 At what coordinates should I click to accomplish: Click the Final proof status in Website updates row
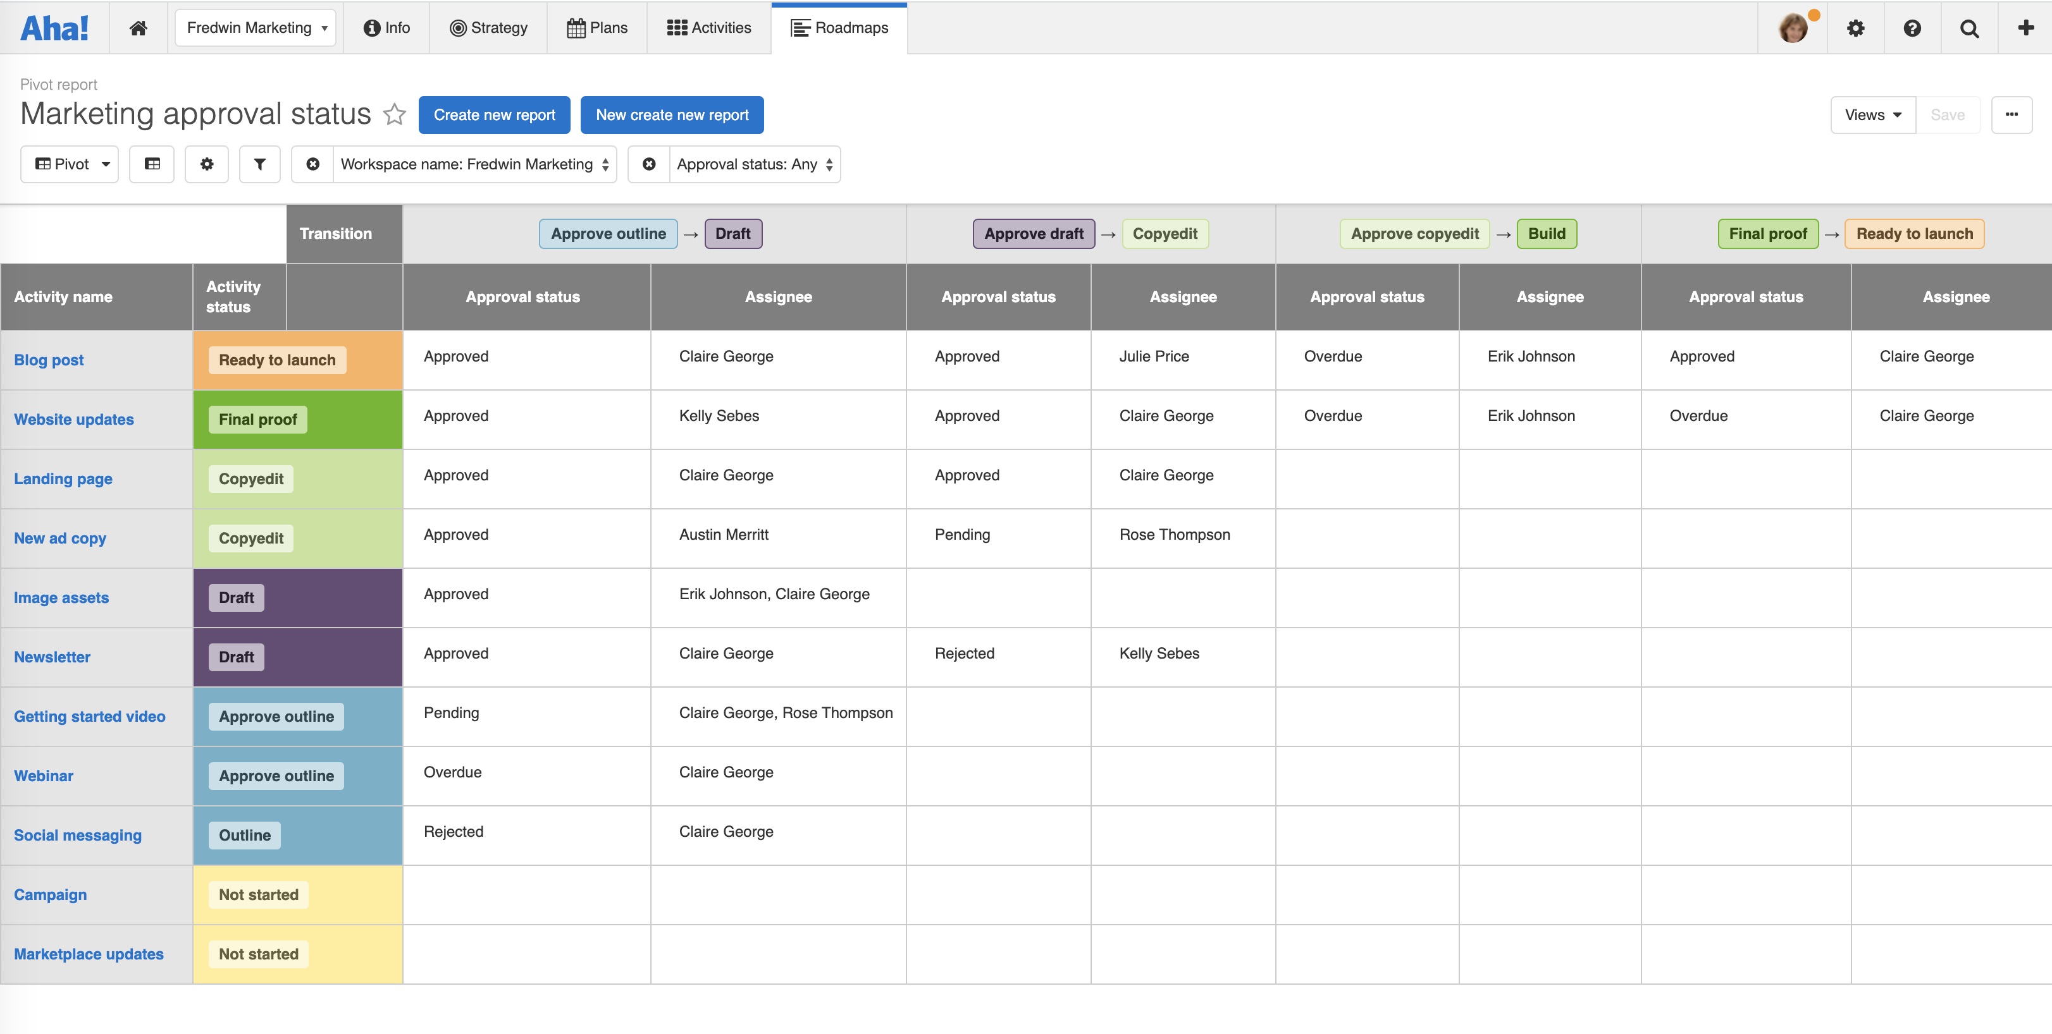[257, 420]
